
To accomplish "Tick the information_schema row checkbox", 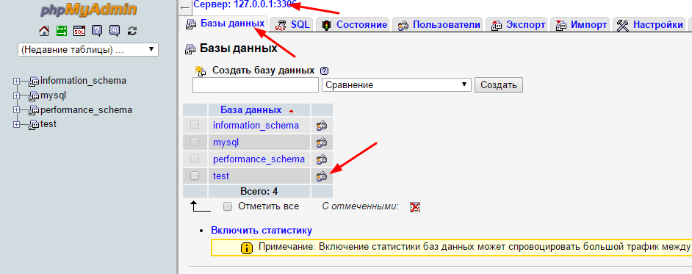I will (x=195, y=126).
